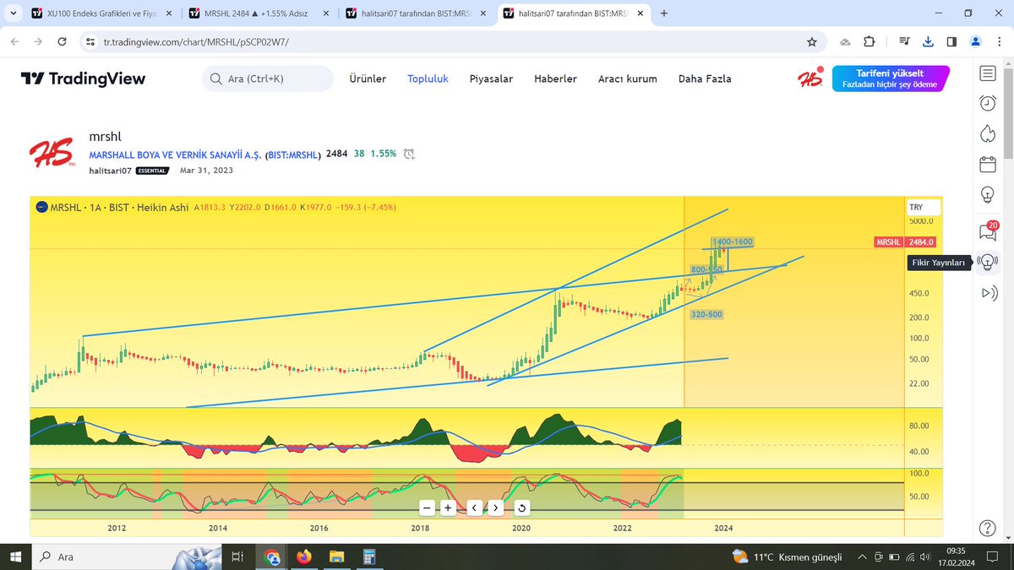Open the chat icon with 20 badge
The width and height of the screenshot is (1014, 570).
[987, 231]
